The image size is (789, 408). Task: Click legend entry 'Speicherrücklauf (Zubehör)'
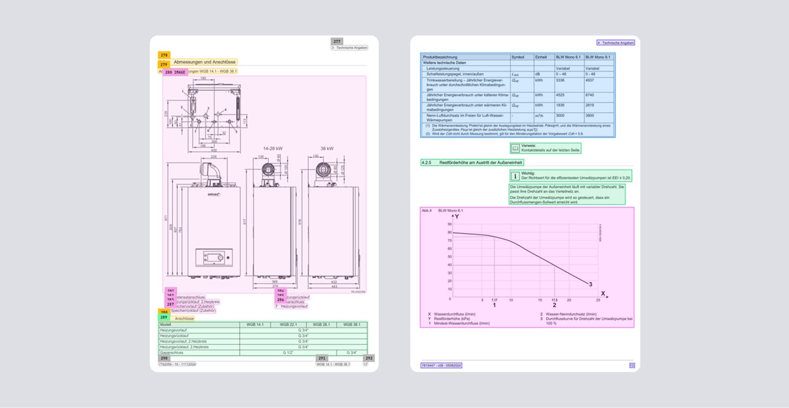(x=193, y=311)
